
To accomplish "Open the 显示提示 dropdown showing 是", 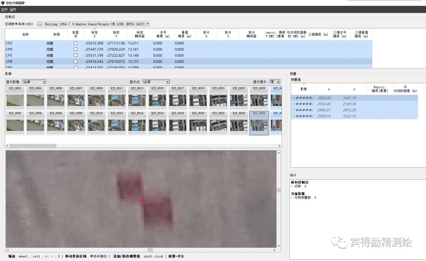I will (x=275, y=82).
